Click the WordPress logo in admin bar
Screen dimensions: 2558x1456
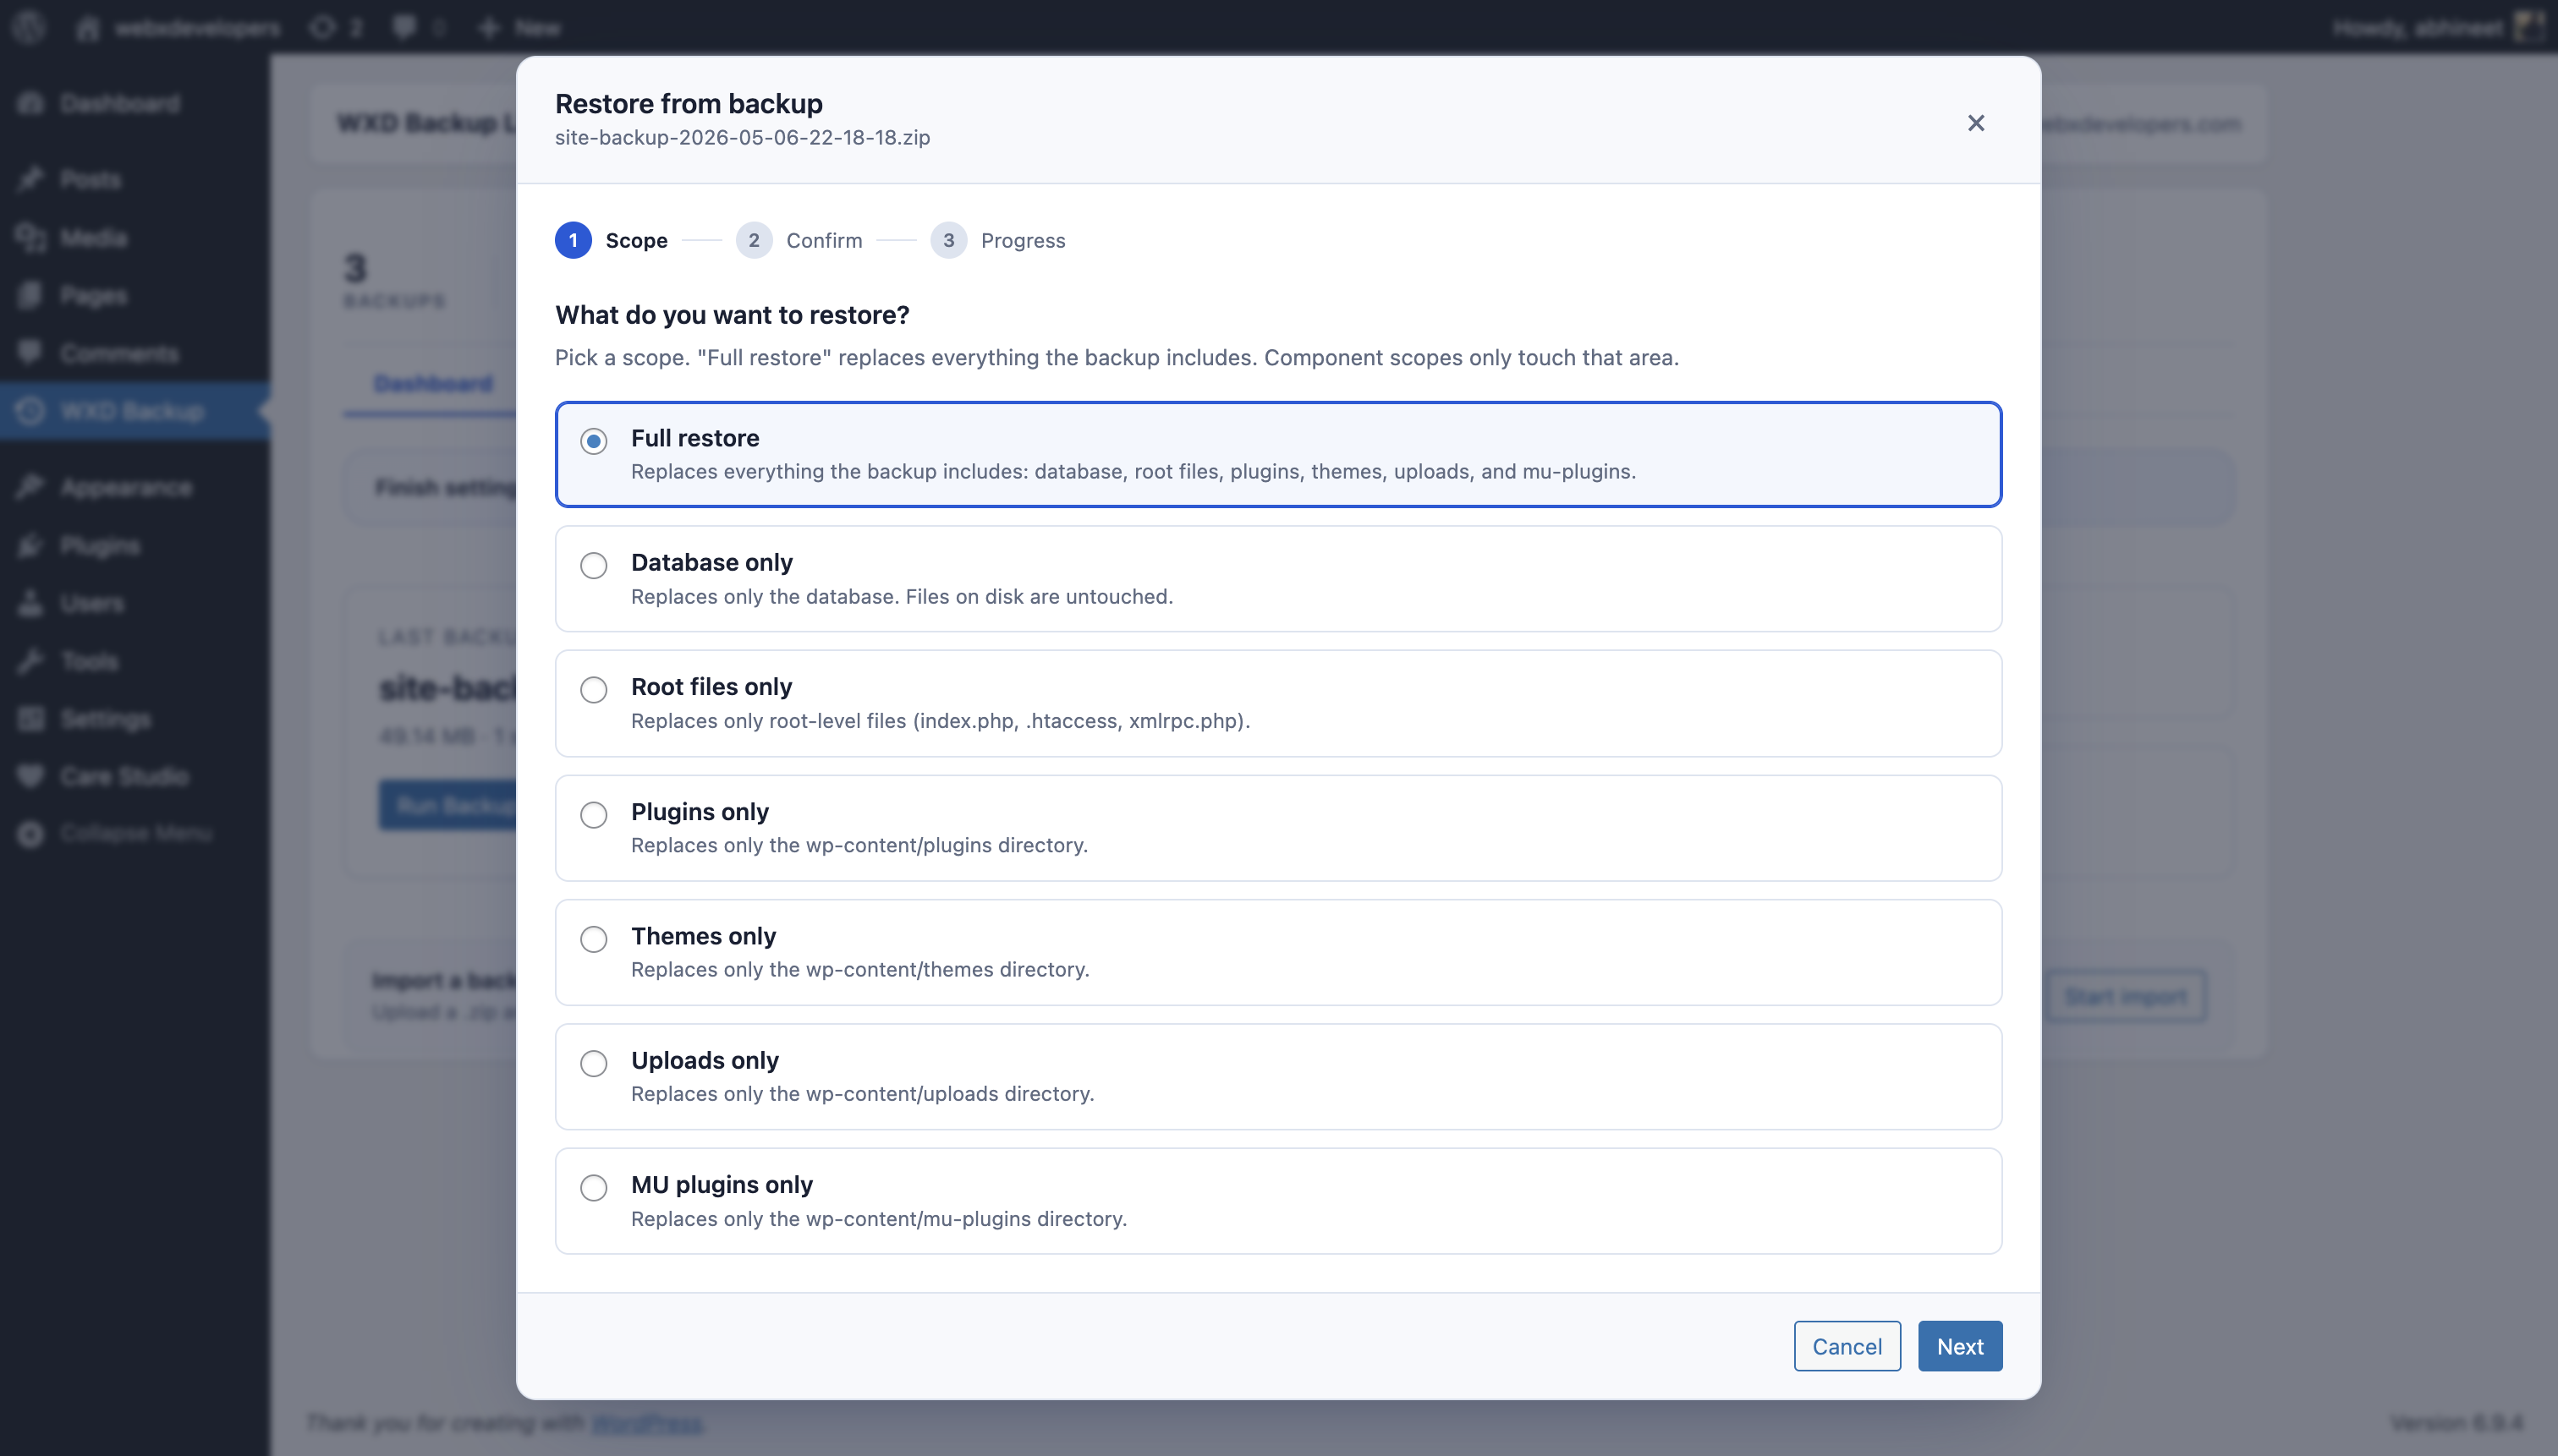click(28, 27)
